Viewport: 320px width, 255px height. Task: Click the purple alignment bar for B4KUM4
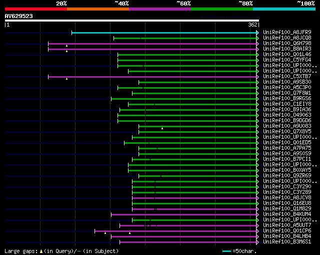(184, 215)
